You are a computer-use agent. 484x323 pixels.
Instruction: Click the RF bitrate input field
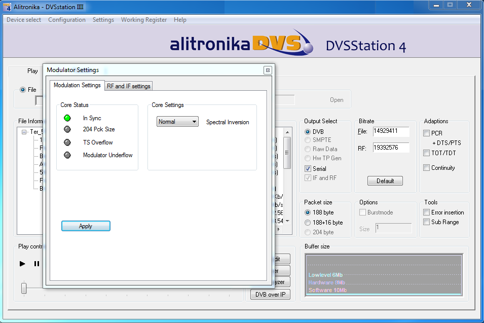click(x=390, y=148)
